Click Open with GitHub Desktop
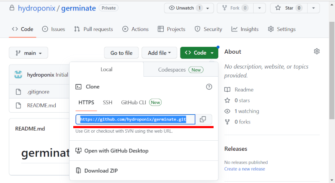 coord(144,151)
